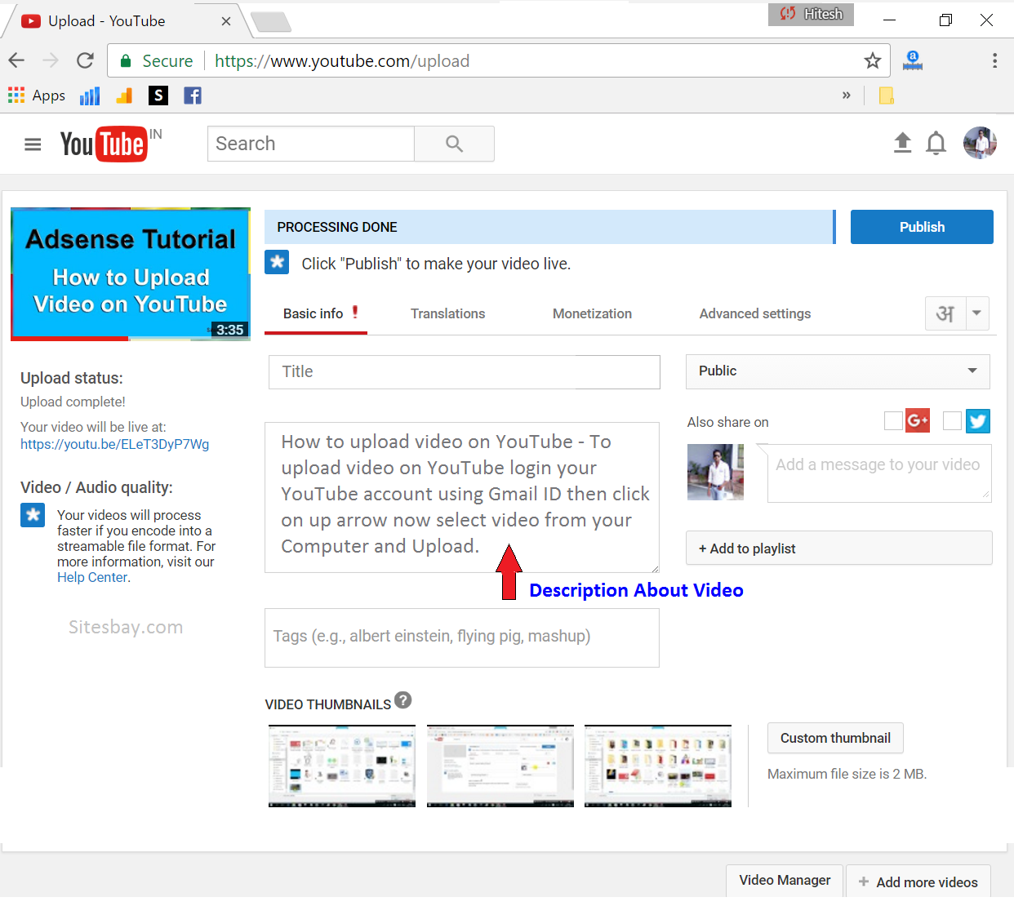View site security info via Secure lock
Image resolution: width=1014 pixels, height=906 pixels.
coord(156,61)
